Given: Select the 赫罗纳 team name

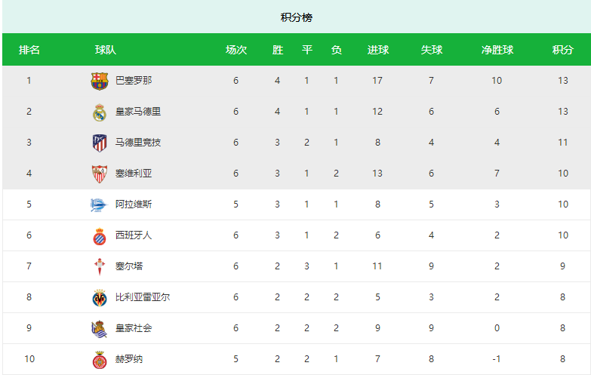Looking at the screenshot, I should pyautogui.click(x=129, y=359).
